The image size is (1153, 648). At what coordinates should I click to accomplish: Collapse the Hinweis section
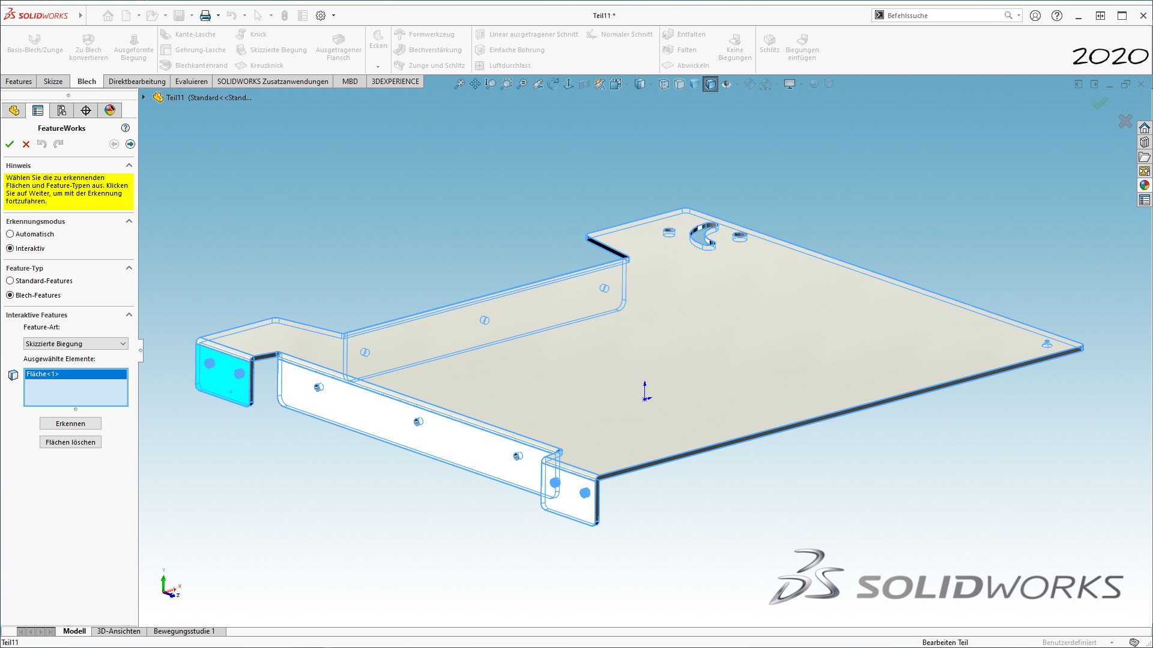coord(129,165)
